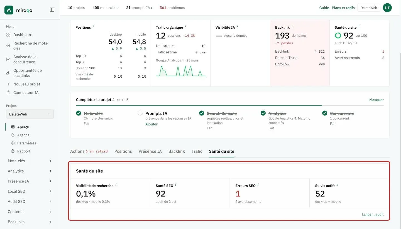Click info icon beside Trafic organique
This screenshot has height=229, width=401.
(185, 26)
